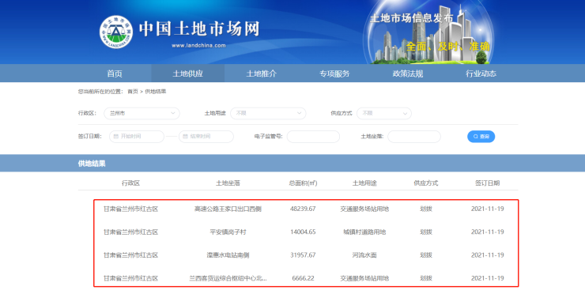Screen dimensions: 585x294
Task: Click 甘肃省兰州市红古区 in the 高速公路王家口 row
Action: pos(130,209)
